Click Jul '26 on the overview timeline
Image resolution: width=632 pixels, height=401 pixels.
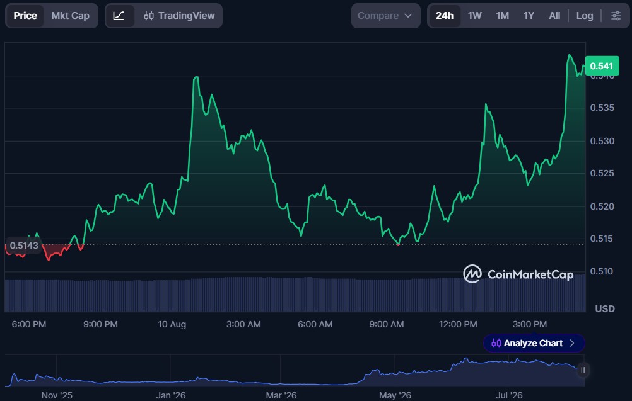point(509,395)
